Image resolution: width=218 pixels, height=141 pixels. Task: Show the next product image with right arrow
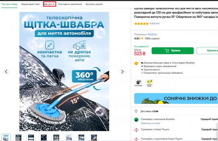point(122,71)
